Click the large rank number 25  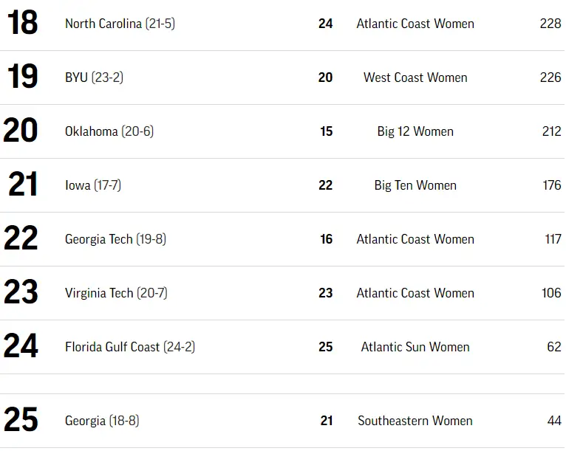(21, 420)
